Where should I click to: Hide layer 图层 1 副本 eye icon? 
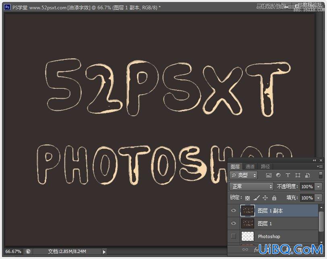pyautogui.click(x=234, y=210)
